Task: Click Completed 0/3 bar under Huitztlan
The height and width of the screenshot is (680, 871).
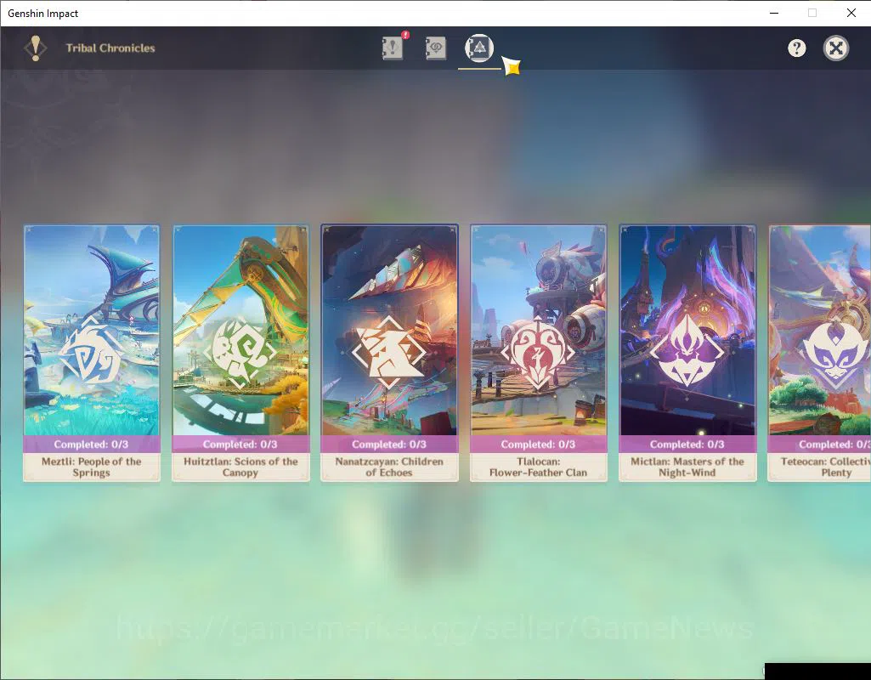Action: click(240, 445)
